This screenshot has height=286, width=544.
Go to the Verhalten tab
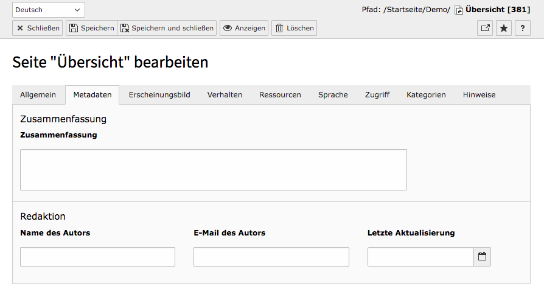point(225,95)
